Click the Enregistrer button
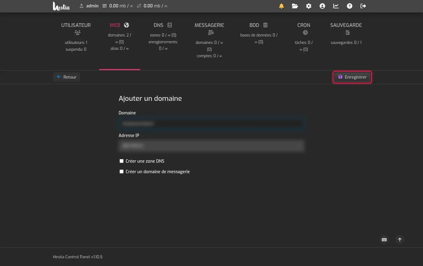The image size is (423, 266). coord(352,77)
